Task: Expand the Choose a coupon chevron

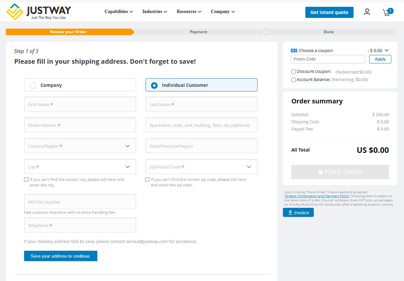Action: point(387,50)
